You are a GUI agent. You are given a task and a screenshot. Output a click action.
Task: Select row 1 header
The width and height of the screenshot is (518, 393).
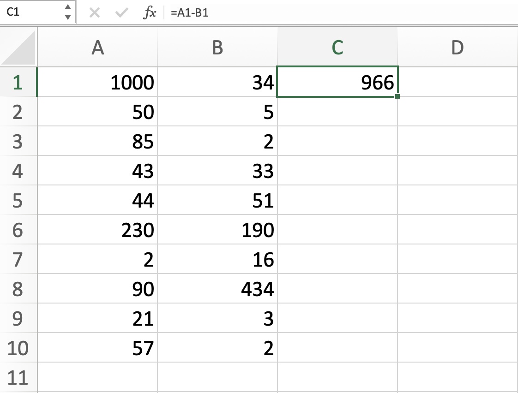(18, 82)
